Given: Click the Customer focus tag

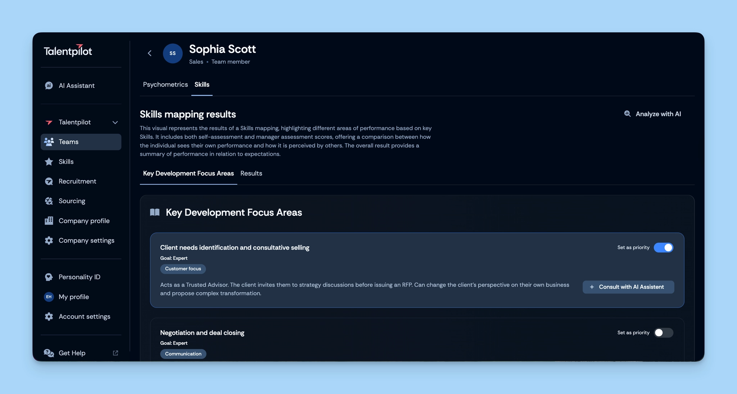Looking at the screenshot, I should [183, 269].
